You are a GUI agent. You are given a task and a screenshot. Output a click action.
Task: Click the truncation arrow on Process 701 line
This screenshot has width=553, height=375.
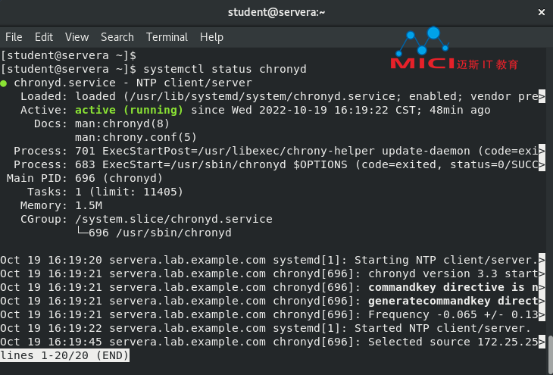(542, 151)
